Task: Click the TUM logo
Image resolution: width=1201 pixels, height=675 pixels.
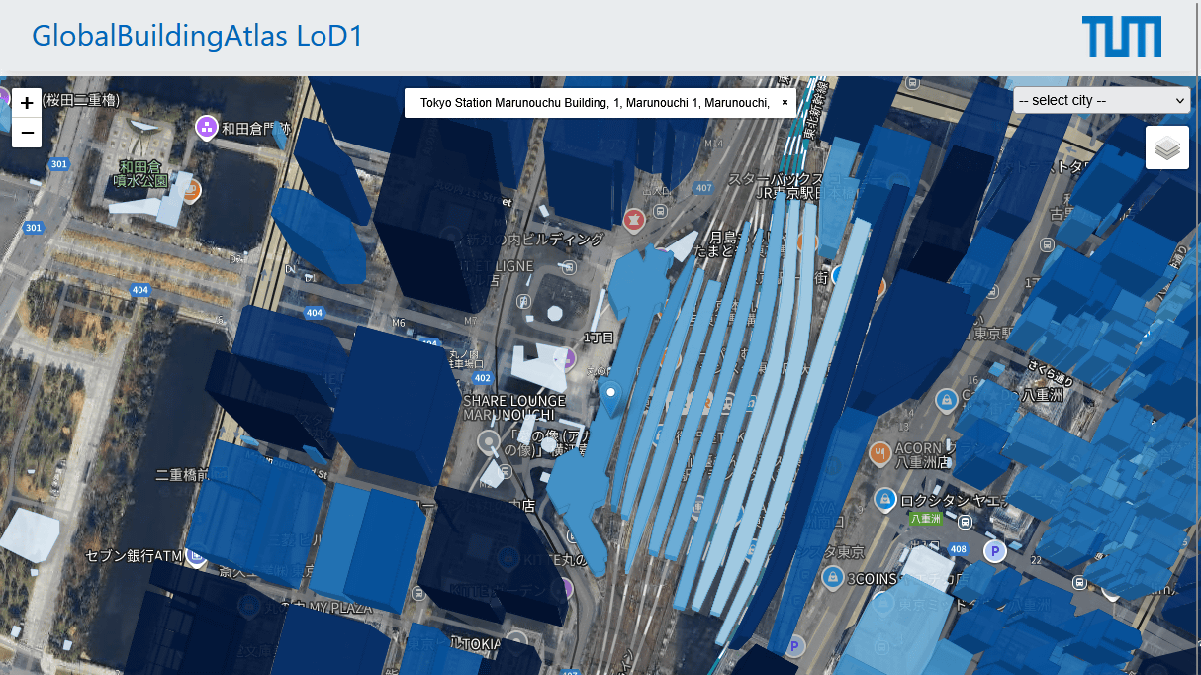Action: point(1121,37)
